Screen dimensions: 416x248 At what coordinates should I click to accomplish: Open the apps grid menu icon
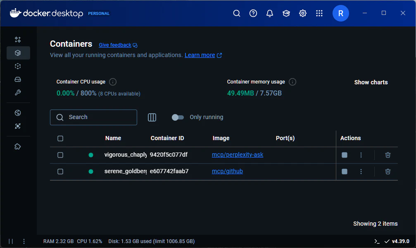(x=319, y=13)
